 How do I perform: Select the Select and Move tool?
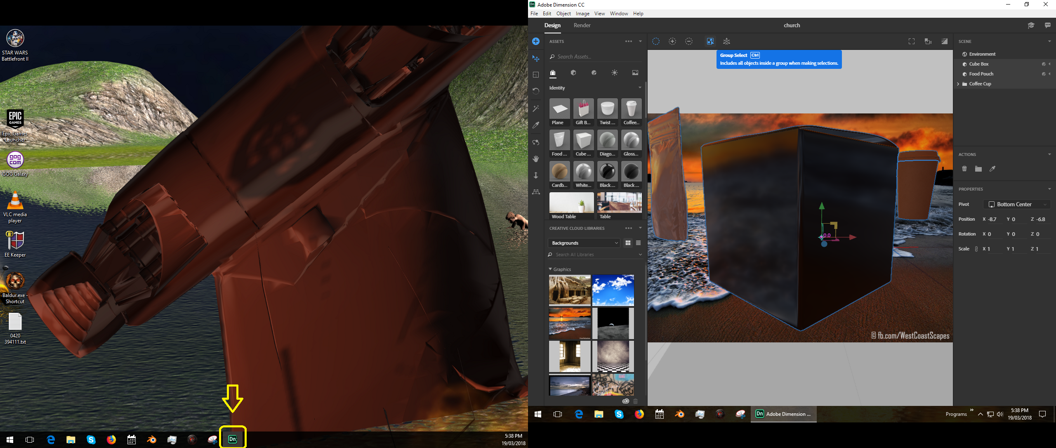536,59
